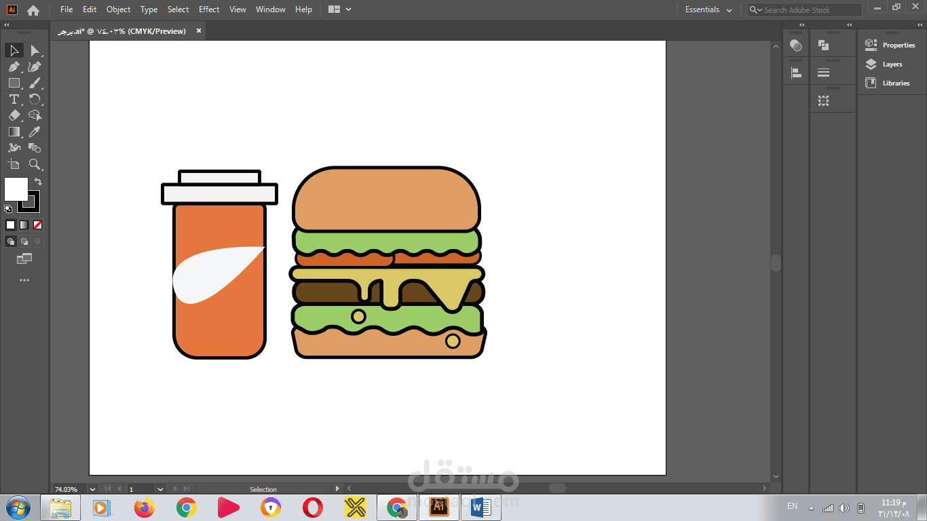Select the Eraser tool

click(x=14, y=115)
